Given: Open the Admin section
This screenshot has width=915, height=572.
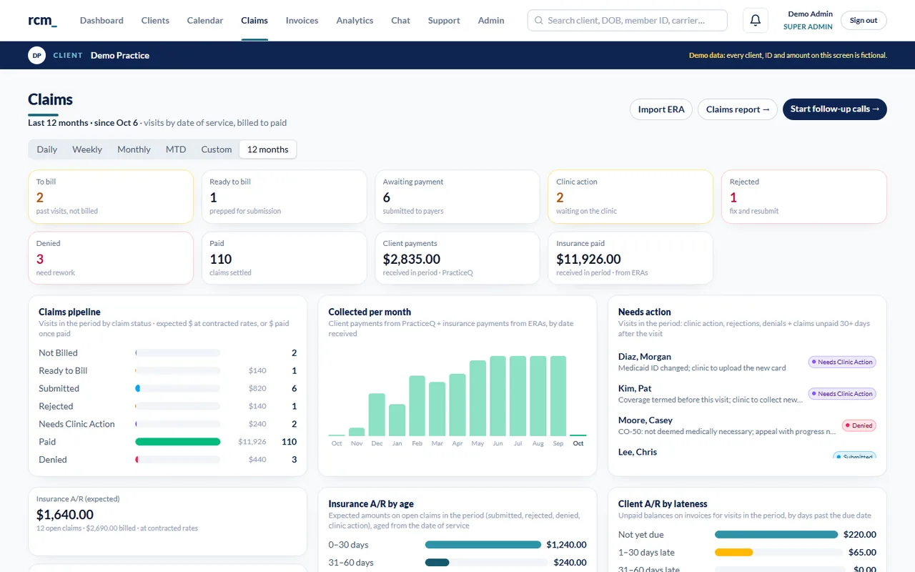Looking at the screenshot, I should pos(491,21).
